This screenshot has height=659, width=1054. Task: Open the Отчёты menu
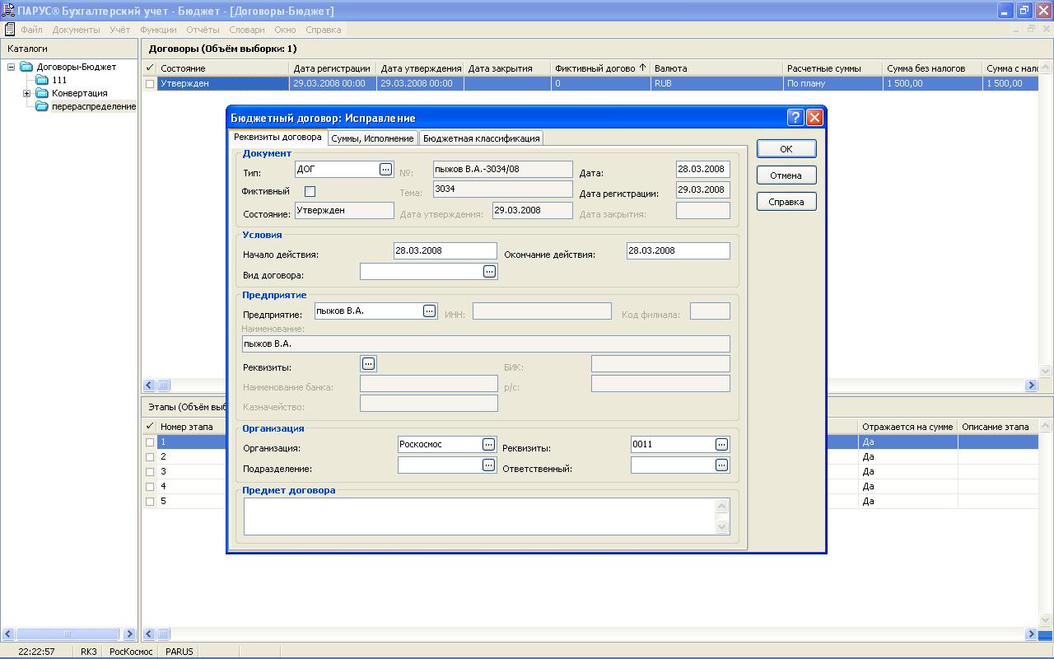(x=203, y=30)
